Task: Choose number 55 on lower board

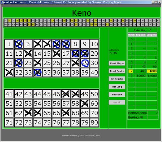Action: pyautogui.click(x=47, y=104)
